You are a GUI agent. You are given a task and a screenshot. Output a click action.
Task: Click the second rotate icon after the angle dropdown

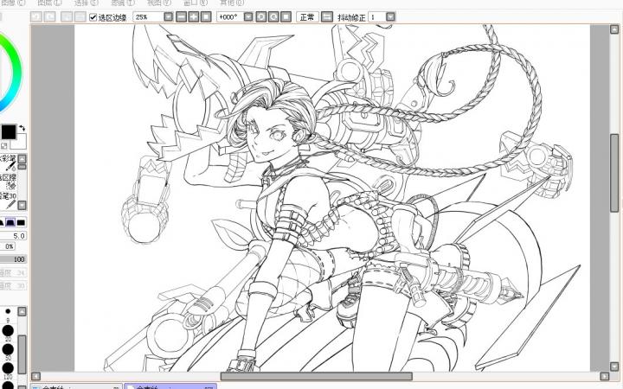pos(273,17)
